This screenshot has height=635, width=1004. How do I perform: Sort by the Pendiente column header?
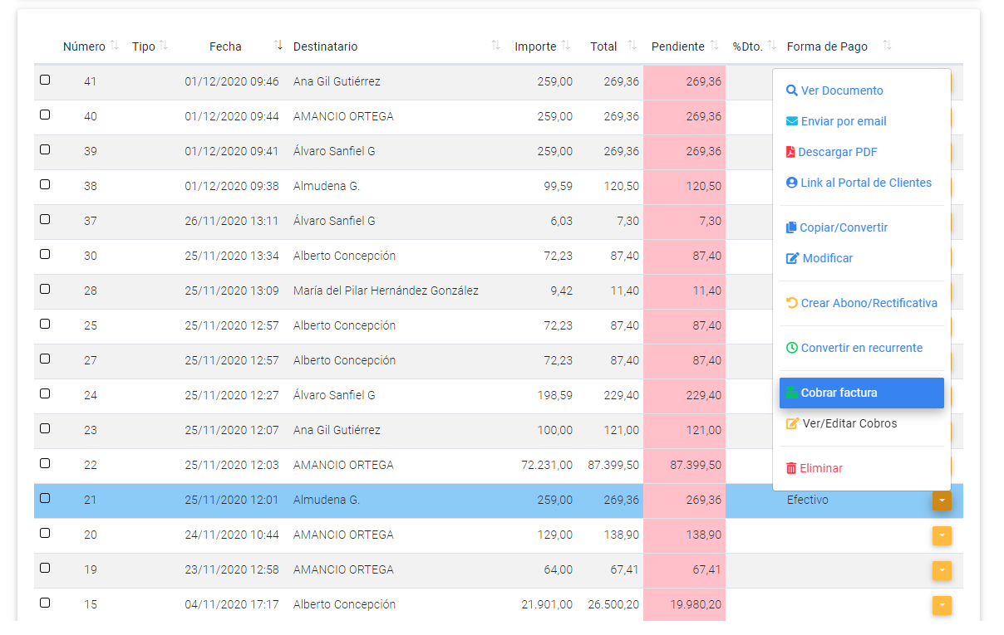tap(677, 46)
